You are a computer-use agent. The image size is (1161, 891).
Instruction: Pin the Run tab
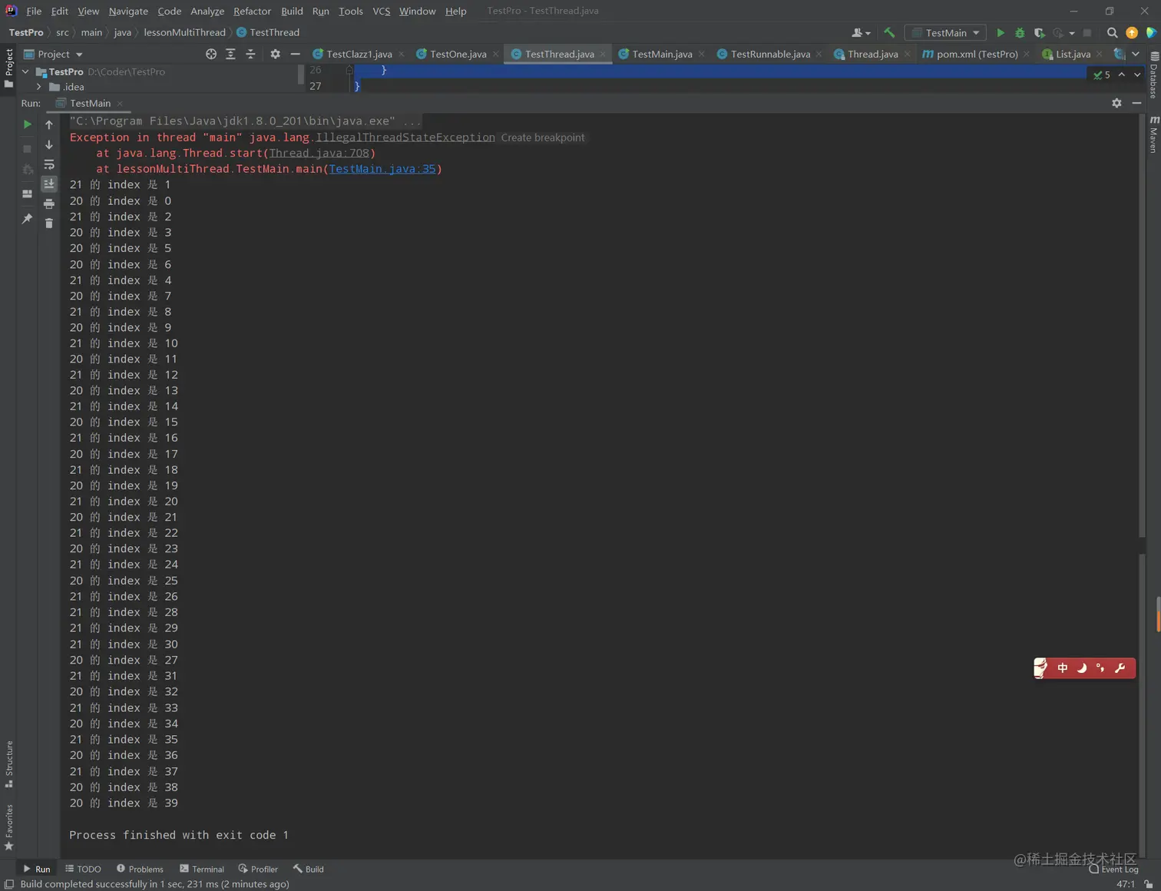[28, 219]
